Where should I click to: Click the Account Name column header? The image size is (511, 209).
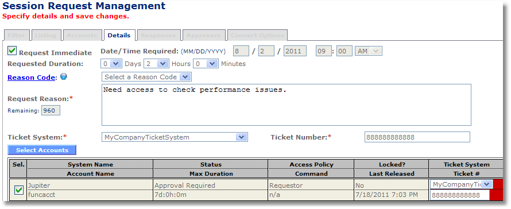click(x=90, y=173)
